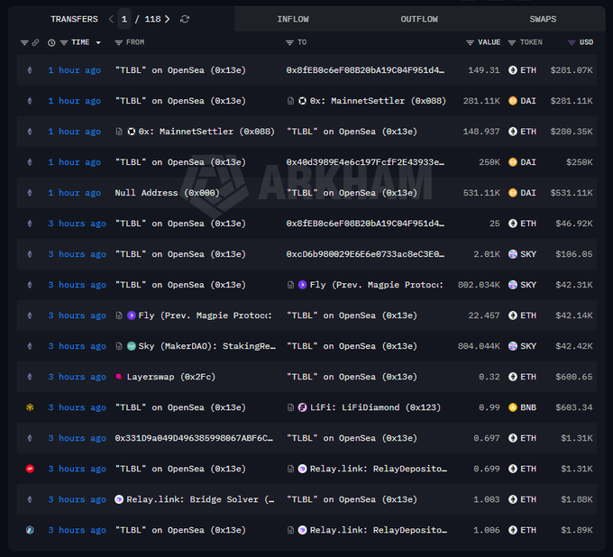613x557 pixels.
Task: Open Sky (MakerDAO): StakingRe sender
Action: (206, 346)
